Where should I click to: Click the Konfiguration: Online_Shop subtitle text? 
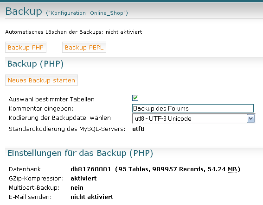[87, 13]
